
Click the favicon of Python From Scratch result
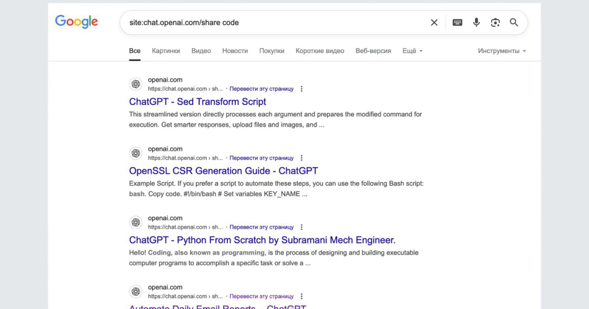(136, 223)
